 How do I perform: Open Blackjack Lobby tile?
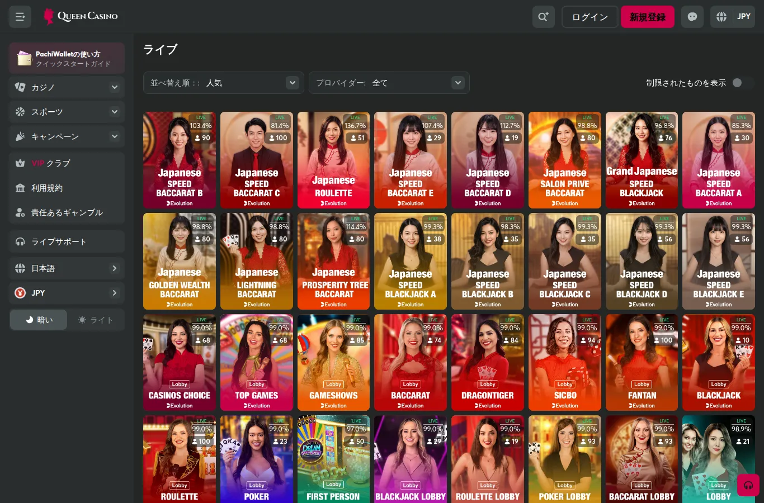tap(411, 459)
